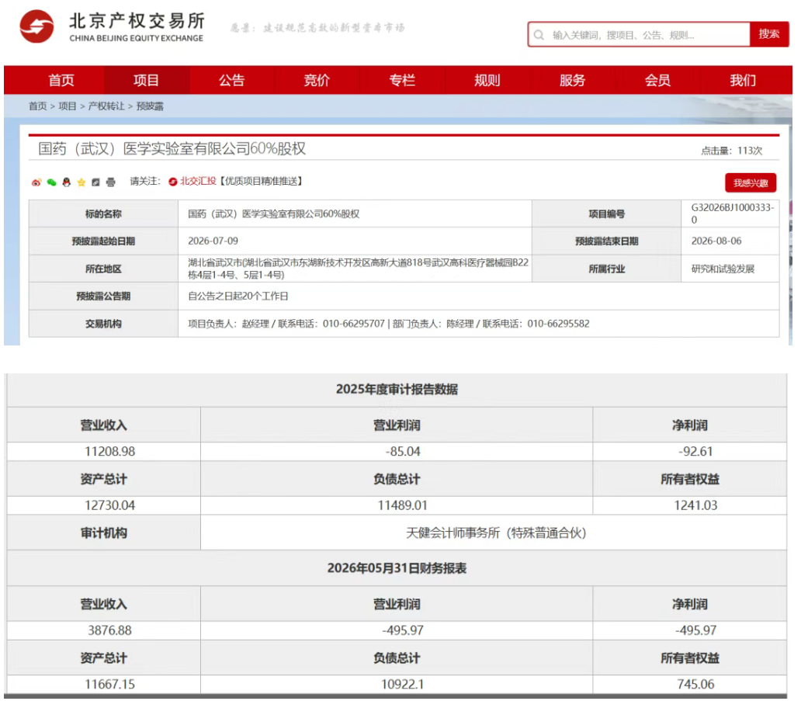
Task: Click the 所在地区 label cell
Action: click(x=104, y=269)
